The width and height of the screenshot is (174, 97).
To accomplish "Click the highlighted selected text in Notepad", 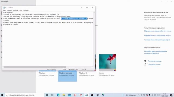I will (74, 19).
